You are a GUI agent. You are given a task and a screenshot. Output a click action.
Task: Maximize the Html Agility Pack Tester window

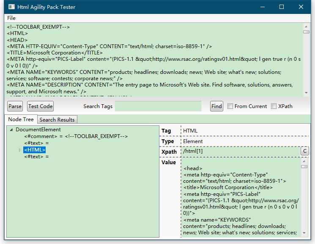pos(282,7)
